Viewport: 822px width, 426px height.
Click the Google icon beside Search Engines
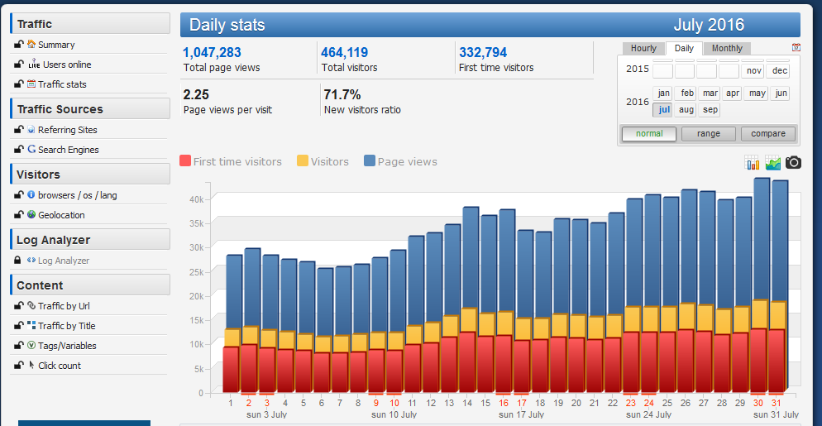[x=31, y=150]
